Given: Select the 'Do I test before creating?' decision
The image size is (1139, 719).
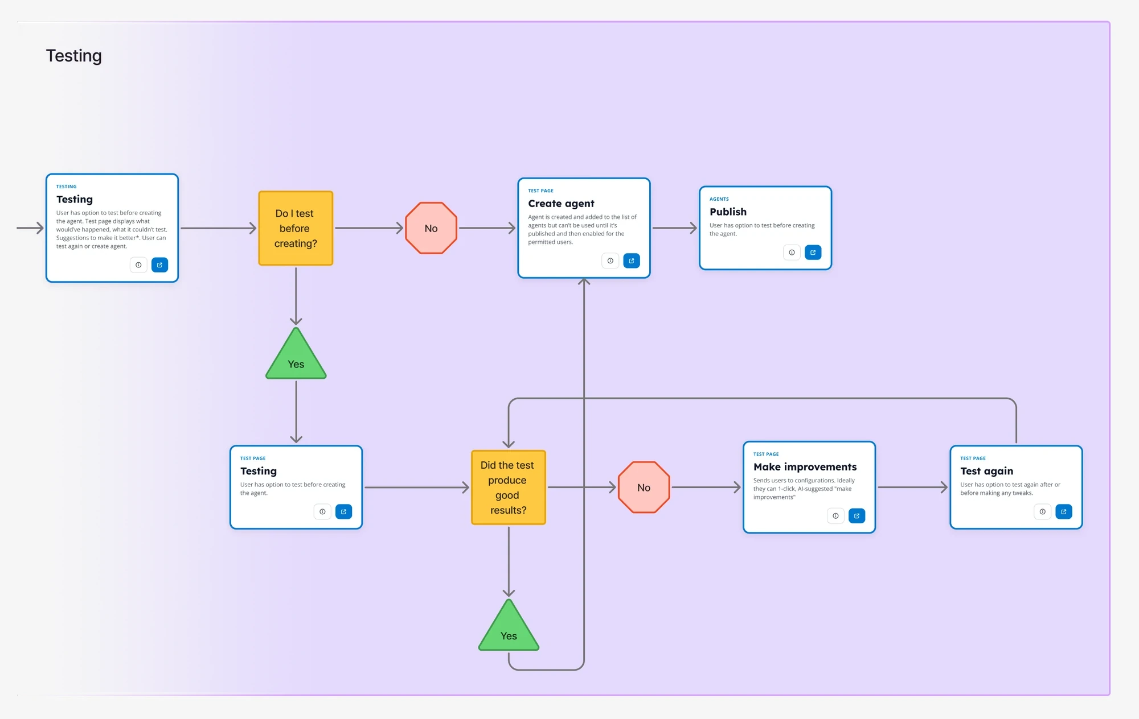Looking at the screenshot, I should tap(296, 228).
